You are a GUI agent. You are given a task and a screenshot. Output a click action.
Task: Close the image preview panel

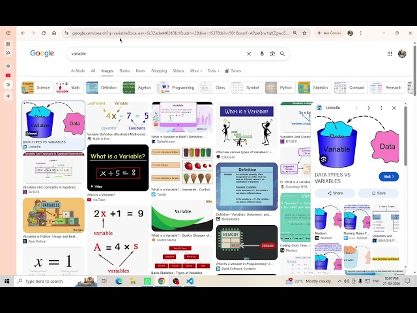(x=394, y=108)
